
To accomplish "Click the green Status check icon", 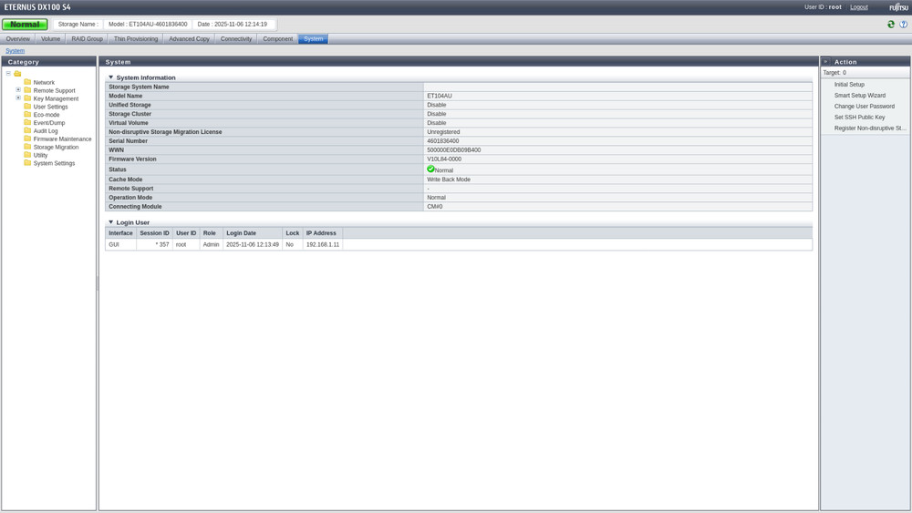I will click(x=430, y=169).
